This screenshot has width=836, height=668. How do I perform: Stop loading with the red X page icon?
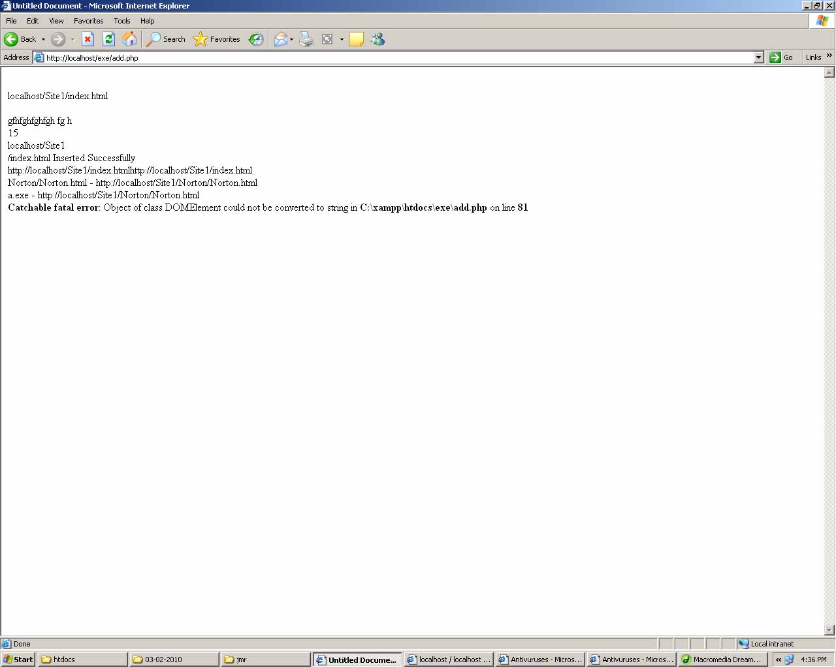point(88,39)
